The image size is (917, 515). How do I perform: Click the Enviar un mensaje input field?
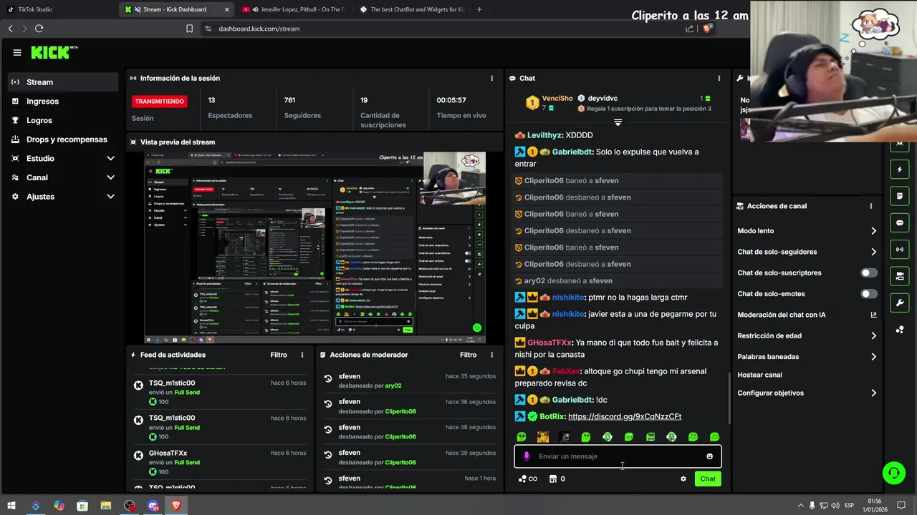618,456
